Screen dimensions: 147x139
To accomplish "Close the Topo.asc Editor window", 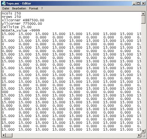I will [143, 3].
